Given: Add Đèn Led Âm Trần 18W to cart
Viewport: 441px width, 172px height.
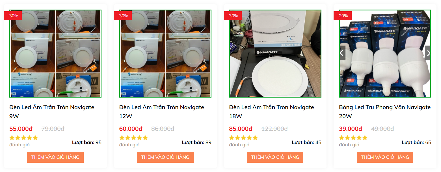Looking at the screenshot, I should pyautogui.click(x=275, y=157).
